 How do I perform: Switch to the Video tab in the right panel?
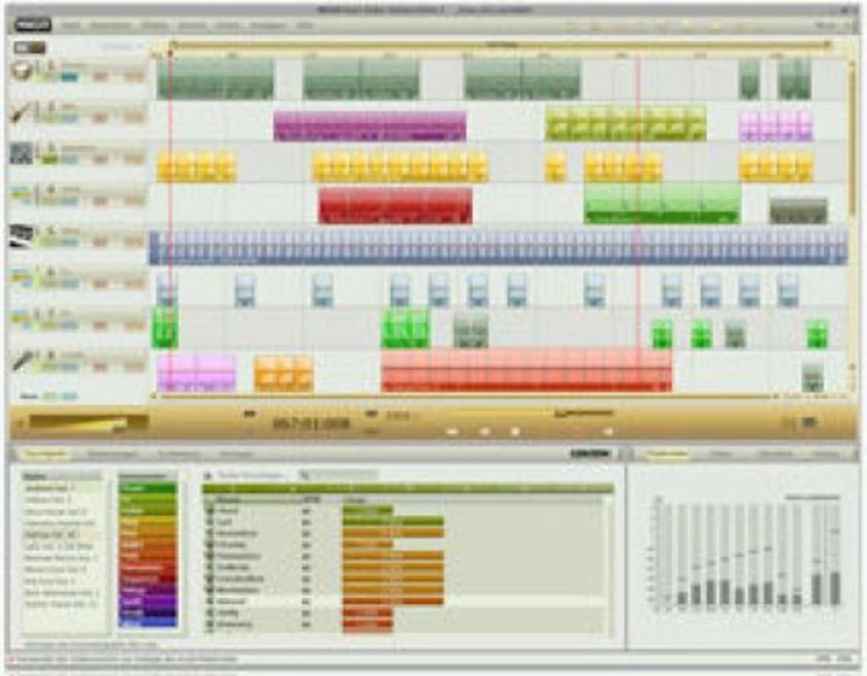coord(721,455)
